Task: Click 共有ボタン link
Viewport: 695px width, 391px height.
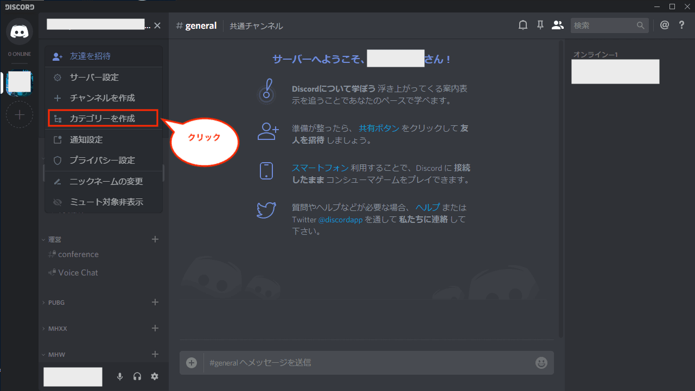Action: click(x=379, y=129)
